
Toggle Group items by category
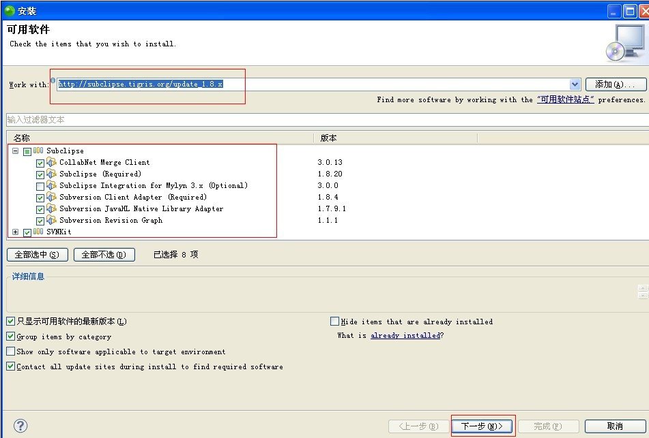[11, 337]
